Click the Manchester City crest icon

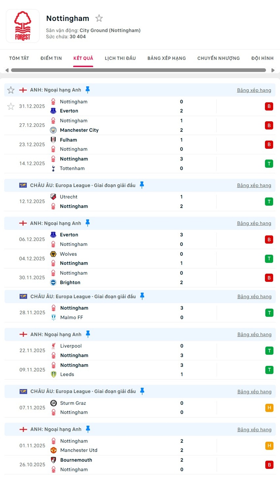tap(53, 130)
